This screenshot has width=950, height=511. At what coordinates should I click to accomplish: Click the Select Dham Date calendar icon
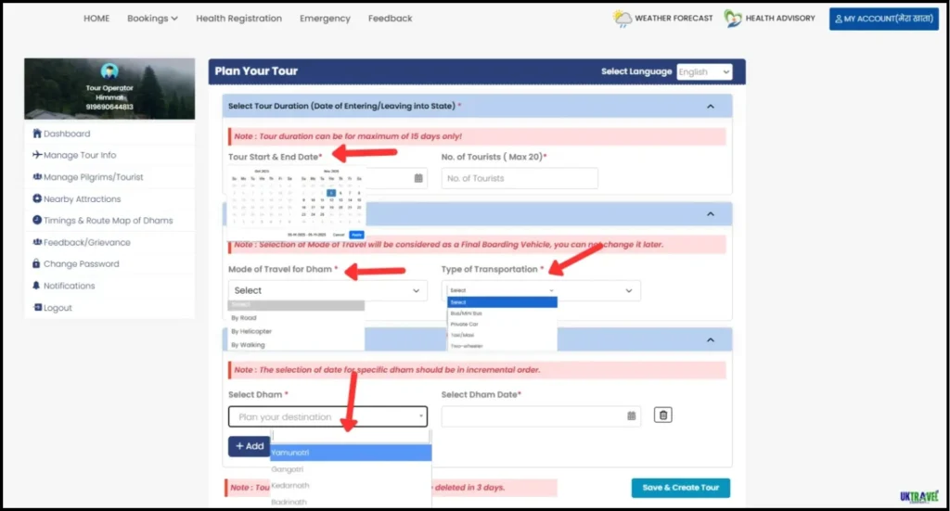pyautogui.click(x=631, y=416)
